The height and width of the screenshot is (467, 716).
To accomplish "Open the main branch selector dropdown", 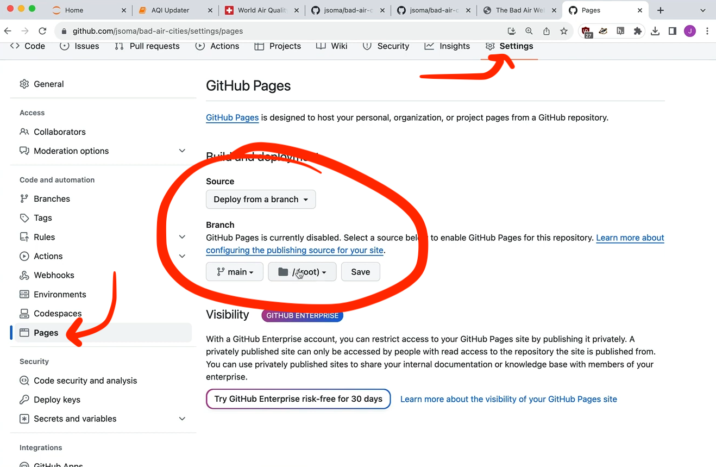I will tap(234, 272).
